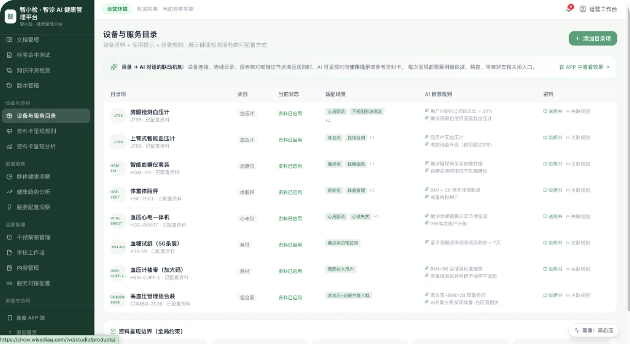Click the 资料卡呈现规则 megaphone icon

click(9, 131)
